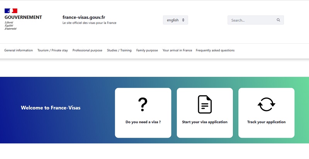Click the question mark icon
The width and height of the screenshot is (309, 159).
coord(143,105)
